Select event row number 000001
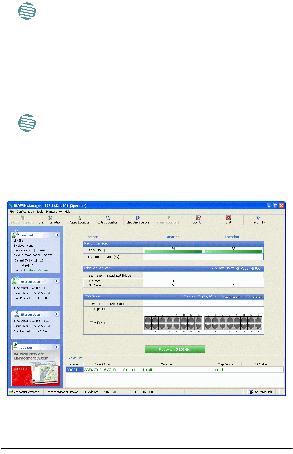 pos(74,370)
